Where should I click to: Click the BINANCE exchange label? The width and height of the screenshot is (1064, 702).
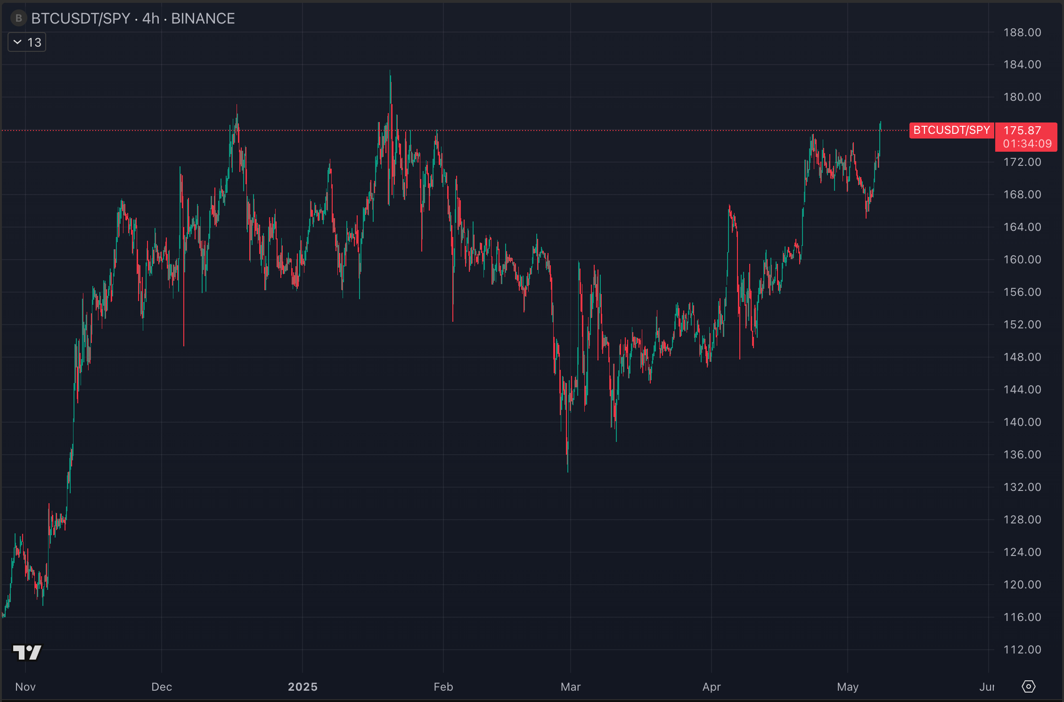click(203, 18)
